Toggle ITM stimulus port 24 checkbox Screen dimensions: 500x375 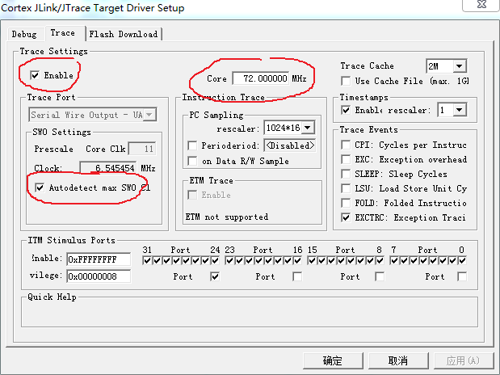[215, 261]
